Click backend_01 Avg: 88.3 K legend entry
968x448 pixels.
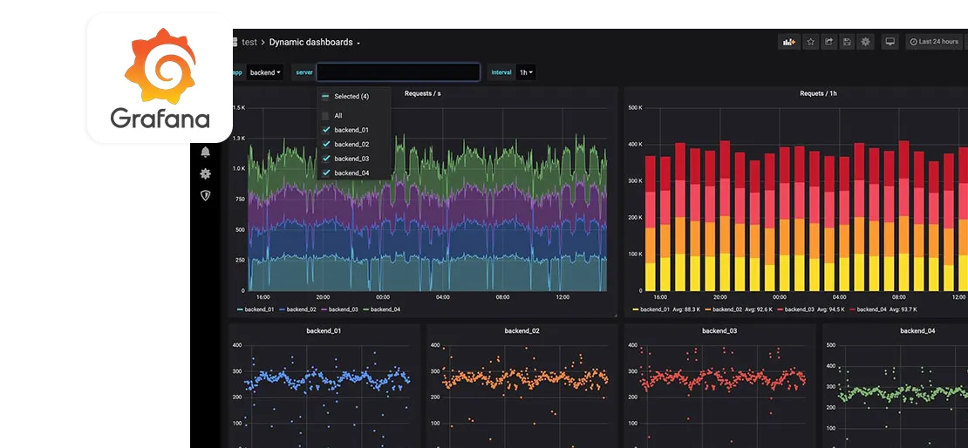click(x=665, y=309)
